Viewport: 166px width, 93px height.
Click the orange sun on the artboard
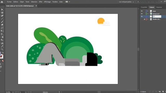(x=101, y=20)
